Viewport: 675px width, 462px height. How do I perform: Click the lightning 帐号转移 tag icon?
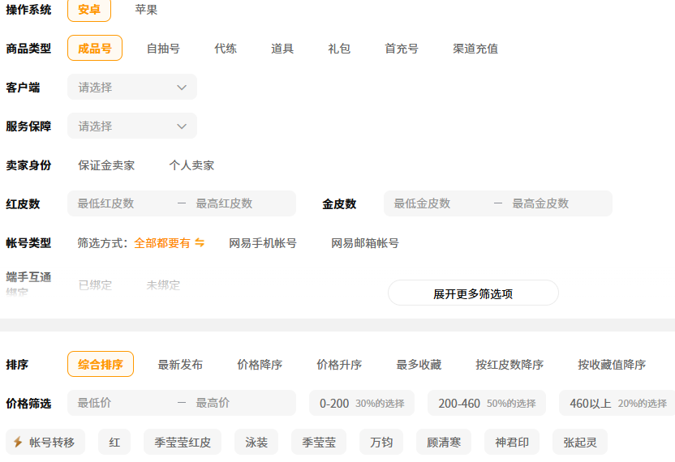(18, 443)
